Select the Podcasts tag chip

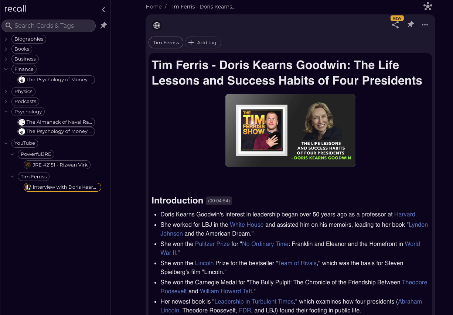(25, 101)
